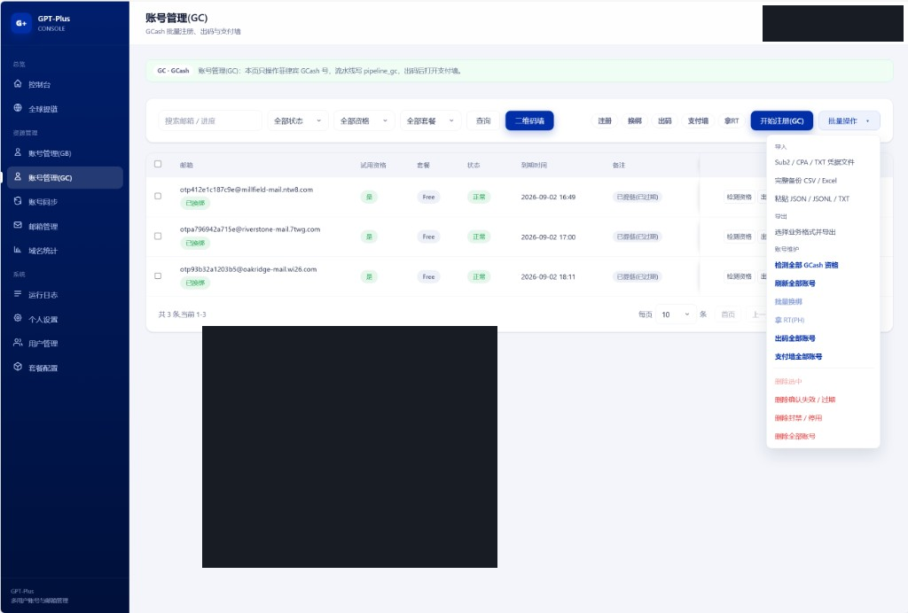Click the sync icon beside 账号同步
The width and height of the screenshot is (908, 613).
(18, 201)
